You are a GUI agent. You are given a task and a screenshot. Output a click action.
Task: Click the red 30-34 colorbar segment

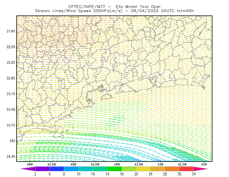pos(187,169)
